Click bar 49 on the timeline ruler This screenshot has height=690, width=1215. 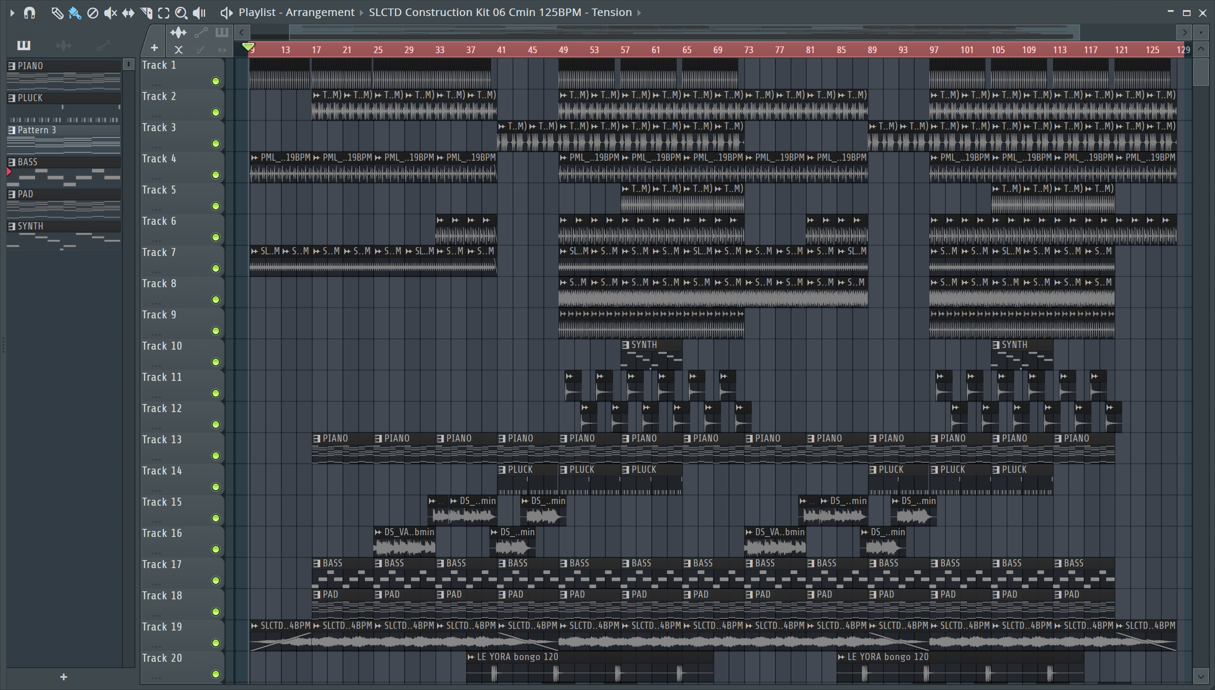click(x=564, y=50)
